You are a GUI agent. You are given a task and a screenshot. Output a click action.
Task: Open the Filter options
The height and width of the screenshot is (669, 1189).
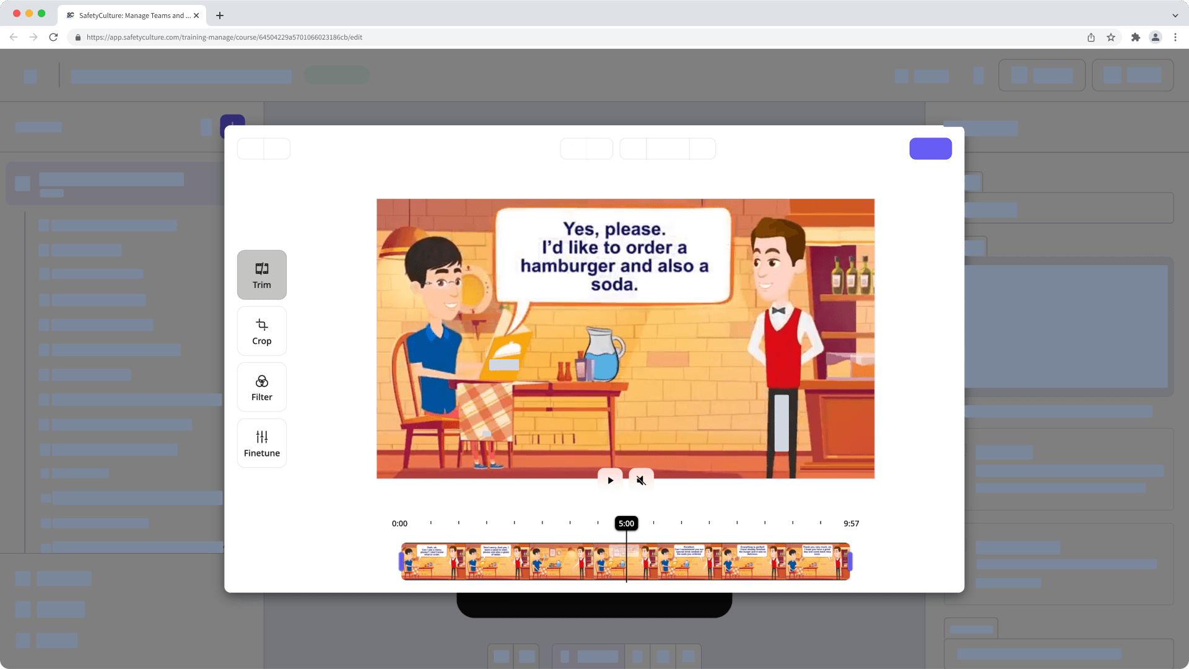point(261,387)
